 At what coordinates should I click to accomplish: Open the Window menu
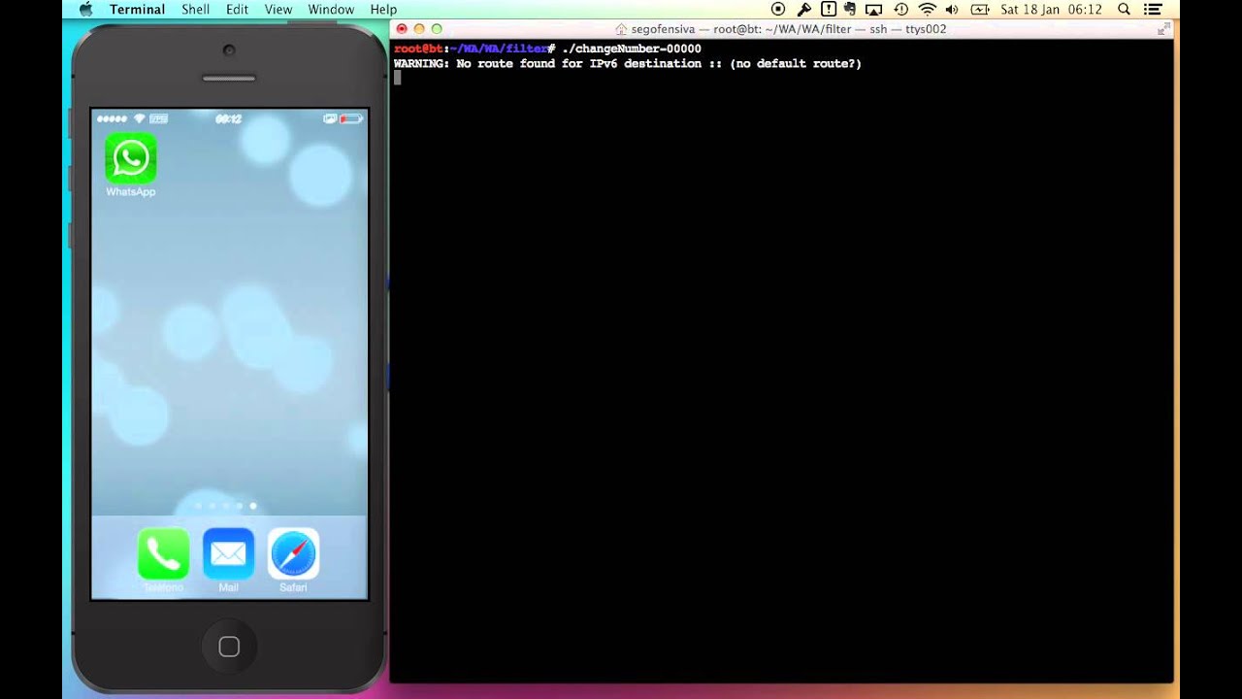coord(331,10)
